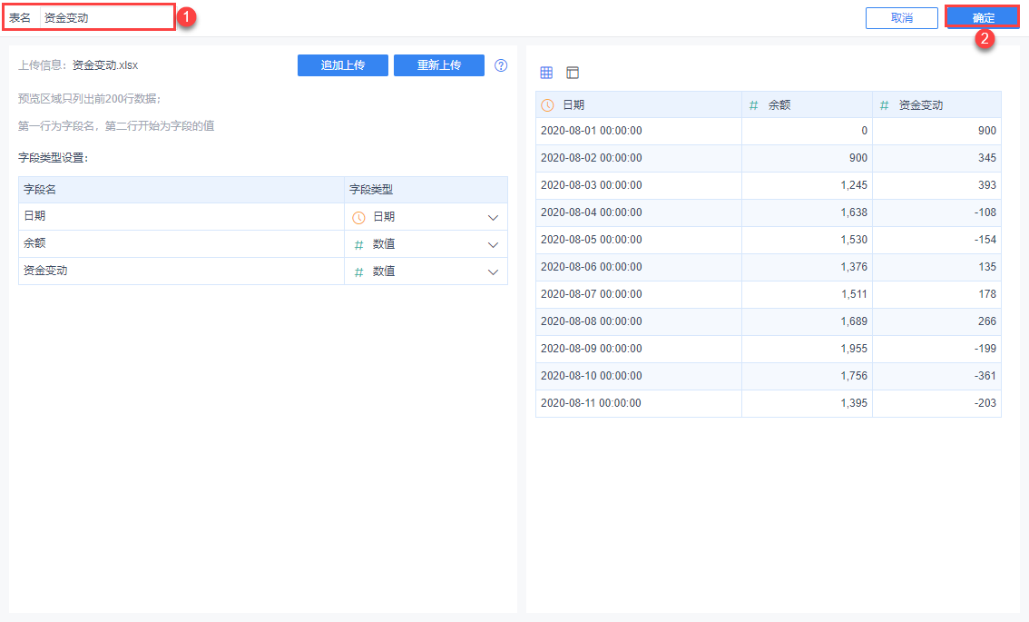Click the 重新上传 button
Image resolution: width=1029 pixels, height=622 pixels.
(x=439, y=65)
